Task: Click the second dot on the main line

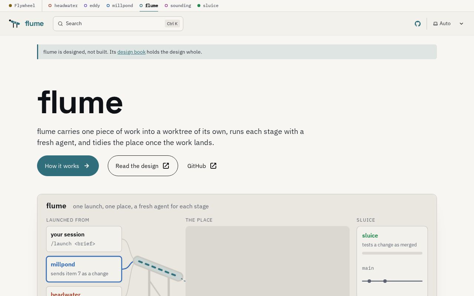Action: point(385,281)
